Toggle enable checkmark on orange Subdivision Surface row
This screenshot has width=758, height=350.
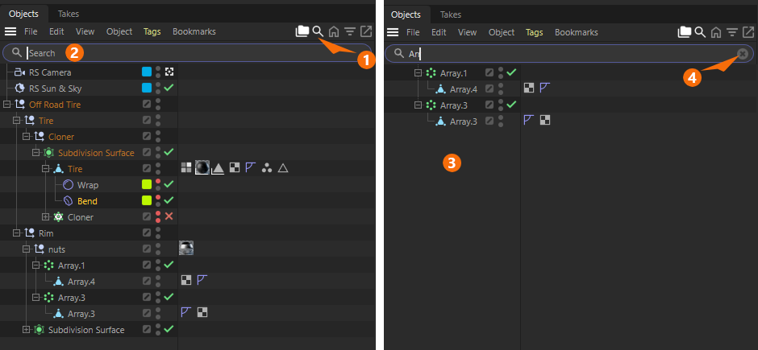(169, 152)
